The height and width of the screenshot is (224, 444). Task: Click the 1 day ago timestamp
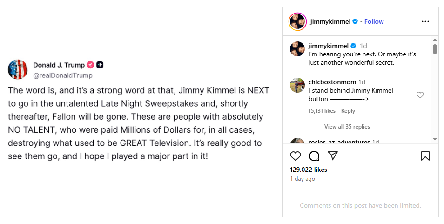click(303, 179)
